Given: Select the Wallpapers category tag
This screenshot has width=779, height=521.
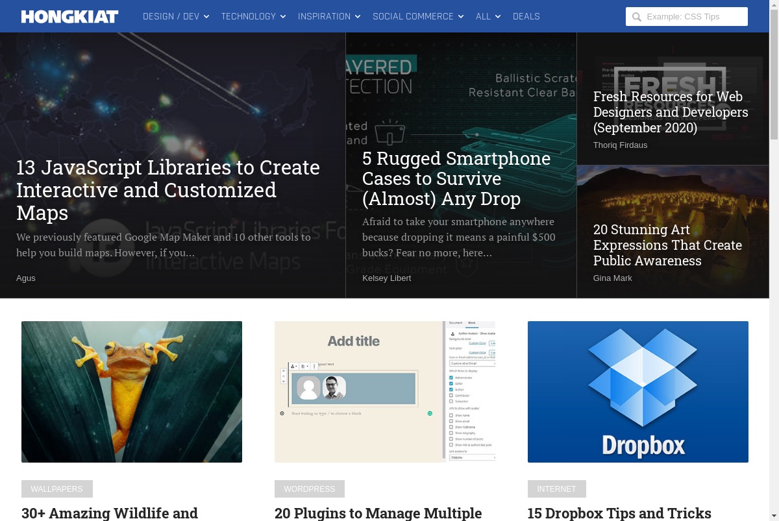Looking at the screenshot, I should pos(57,489).
